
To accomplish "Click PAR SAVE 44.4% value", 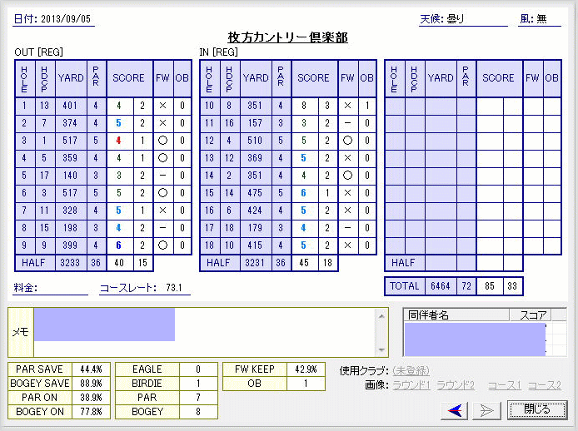I will pos(91,369).
